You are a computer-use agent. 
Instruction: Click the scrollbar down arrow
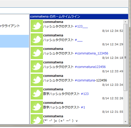125,122
